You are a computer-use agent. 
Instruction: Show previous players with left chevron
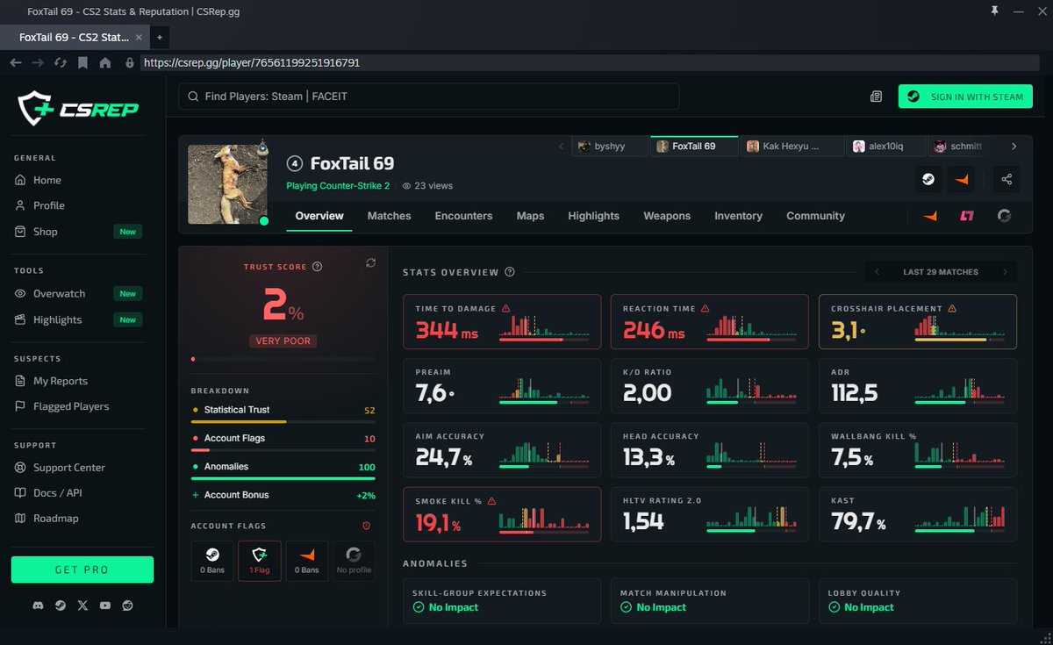[562, 147]
